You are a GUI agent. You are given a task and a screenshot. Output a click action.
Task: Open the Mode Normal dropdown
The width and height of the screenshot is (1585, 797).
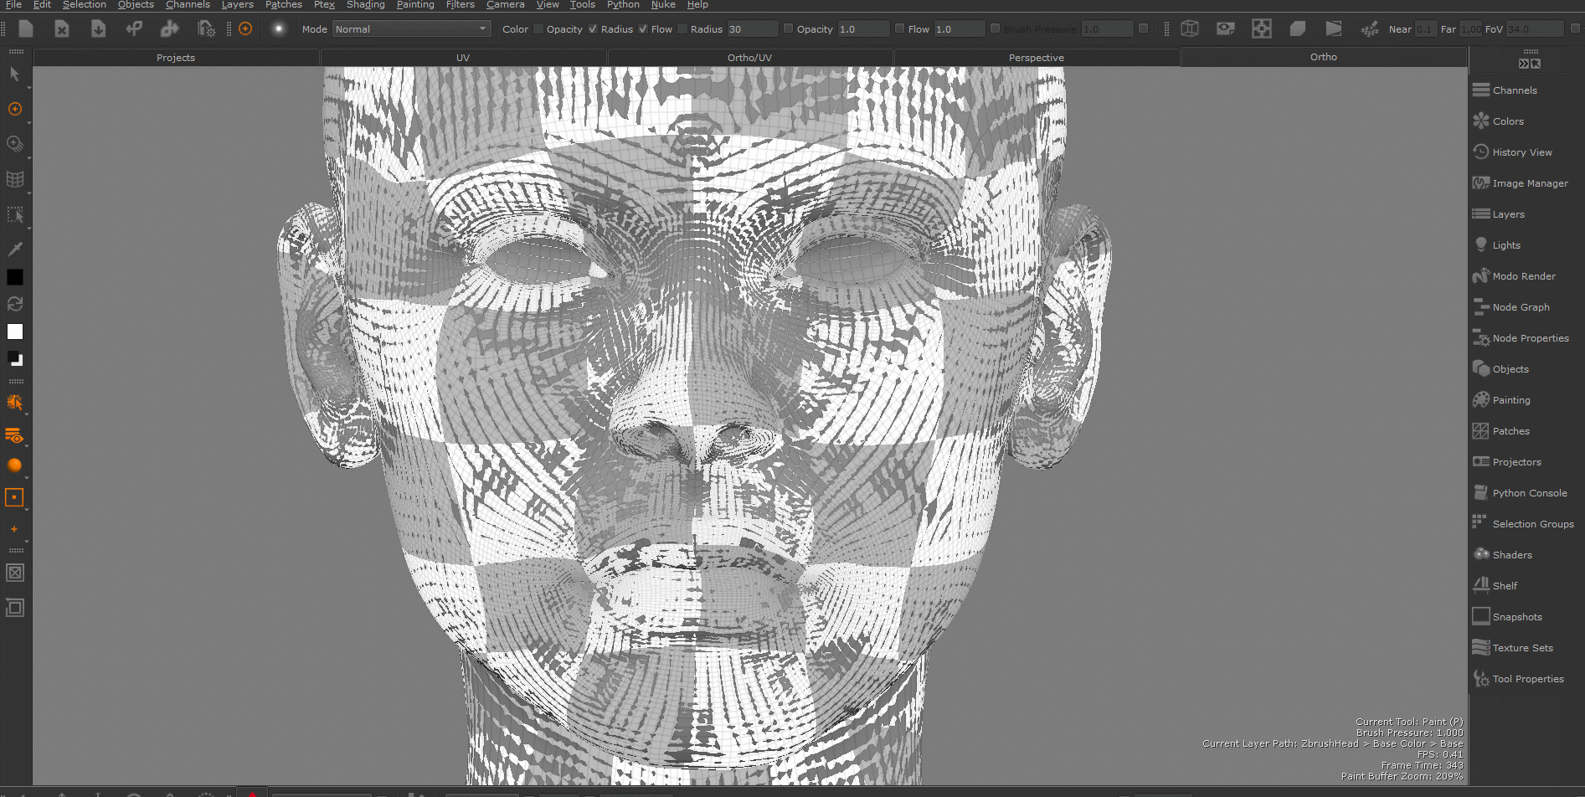(x=411, y=28)
